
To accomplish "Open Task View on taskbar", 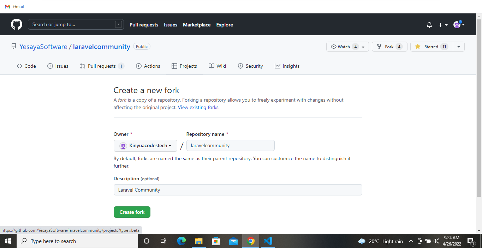I will coord(163,241).
